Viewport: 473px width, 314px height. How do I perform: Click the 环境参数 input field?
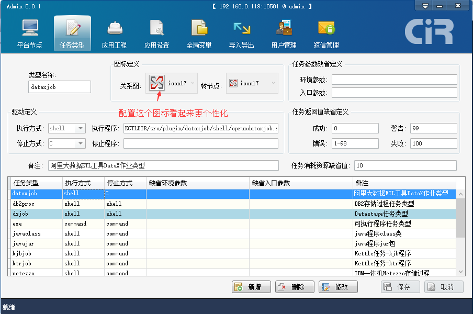(x=395, y=80)
